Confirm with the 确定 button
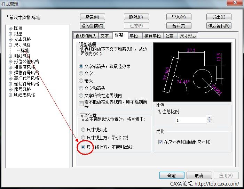The height and width of the screenshot is (189, 244). [x=172, y=175]
